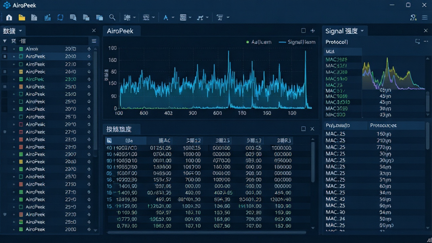Click the document icon in the toolbar
Viewport: 432px width, 243px height.
click(x=34, y=18)
